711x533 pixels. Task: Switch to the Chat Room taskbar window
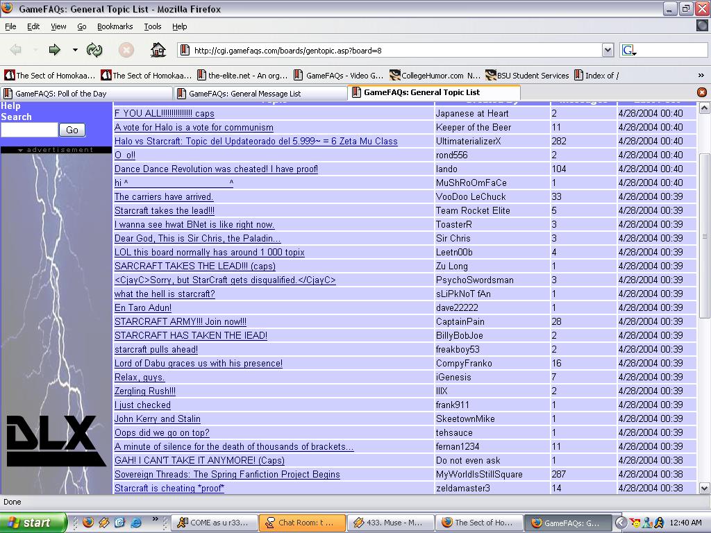[302, 523]
